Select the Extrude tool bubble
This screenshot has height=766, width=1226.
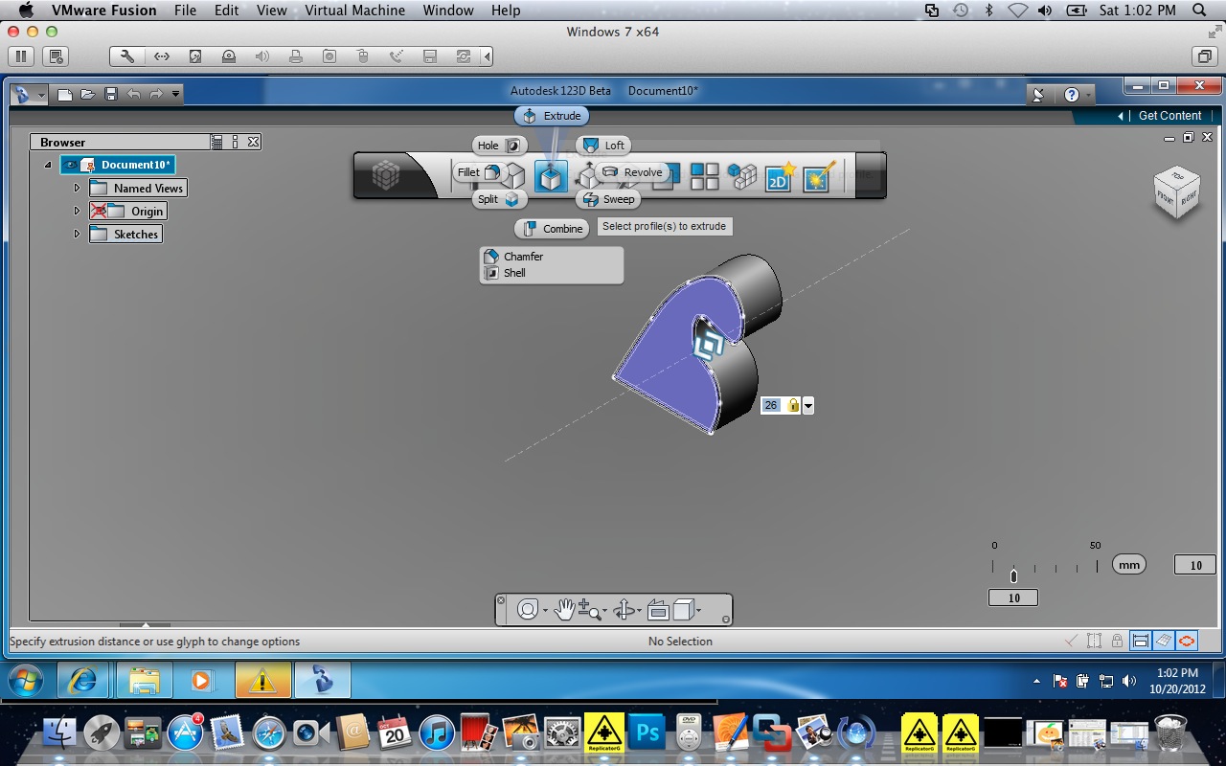(553, 116)
